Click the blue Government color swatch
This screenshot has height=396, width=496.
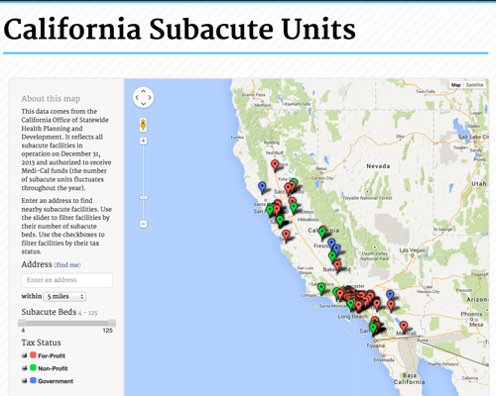point(33,380)
